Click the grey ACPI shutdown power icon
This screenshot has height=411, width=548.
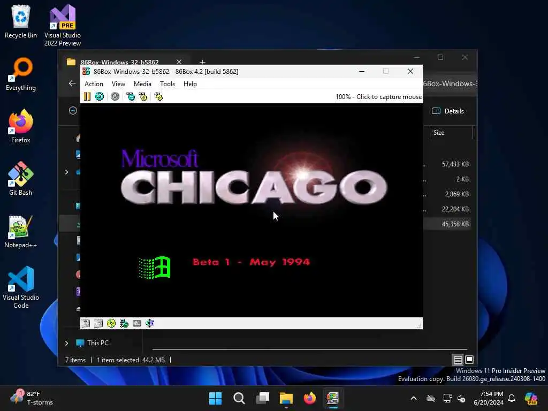[x=115, y=96]
